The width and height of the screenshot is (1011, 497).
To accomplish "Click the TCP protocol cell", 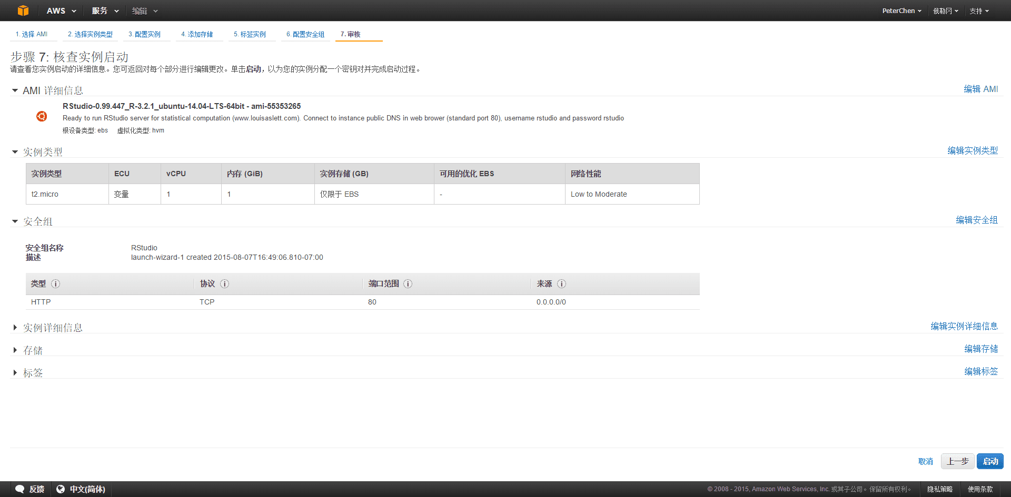I will click(207, 302).
